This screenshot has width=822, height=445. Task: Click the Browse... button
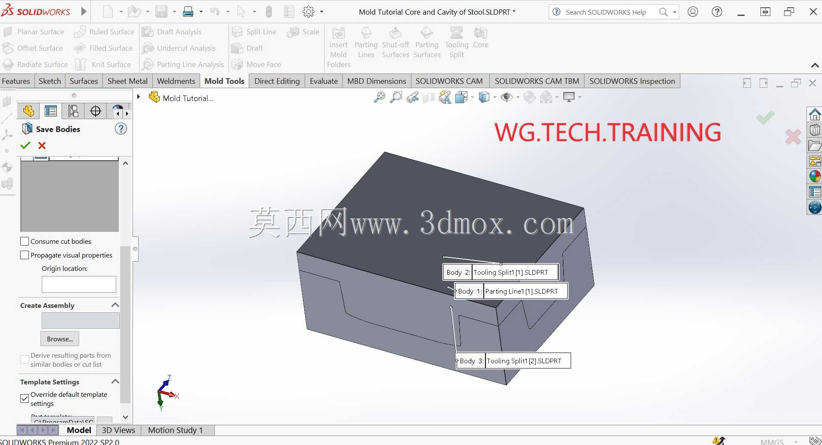(x=60, y=339)
